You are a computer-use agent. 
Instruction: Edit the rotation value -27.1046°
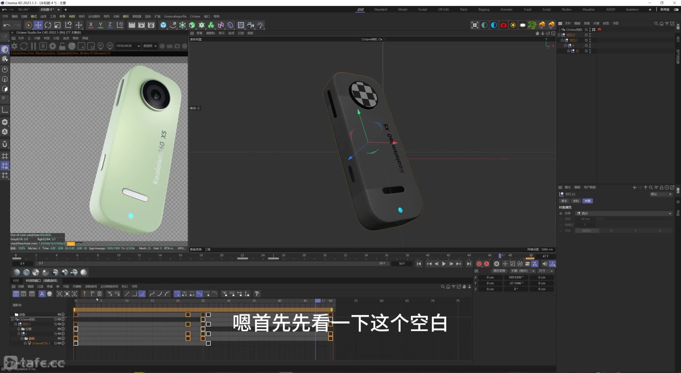(516, 283)
